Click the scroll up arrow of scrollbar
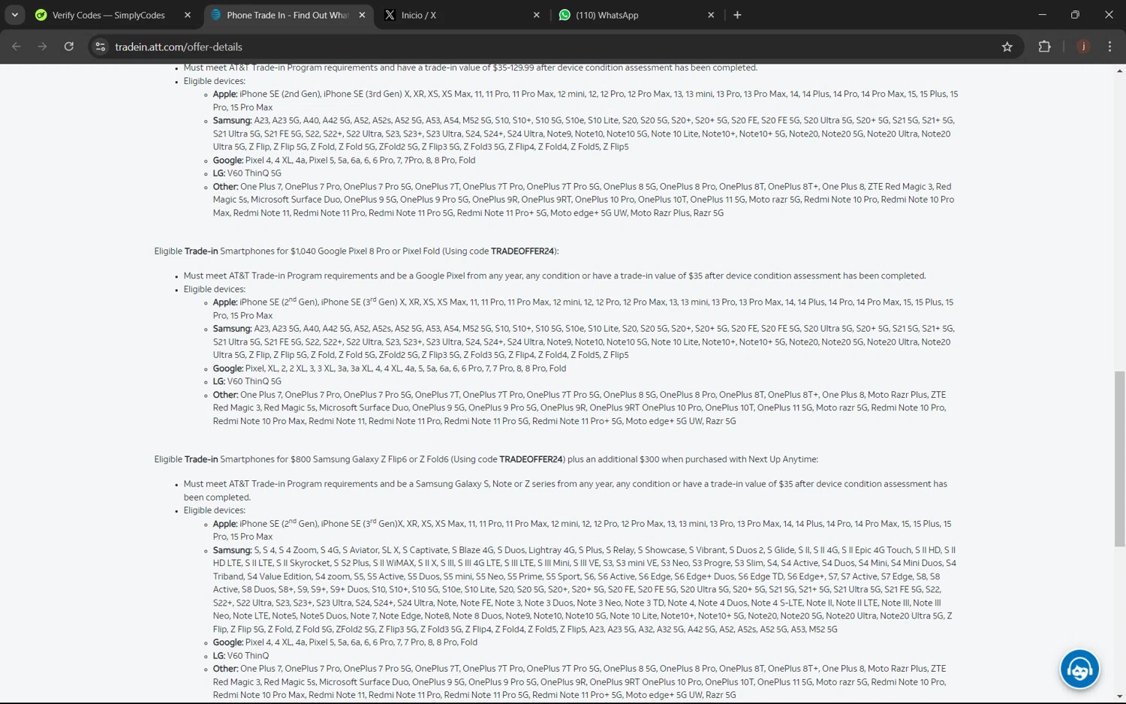The height and width of the screenshot is (704, 1126). [1119, 71]
